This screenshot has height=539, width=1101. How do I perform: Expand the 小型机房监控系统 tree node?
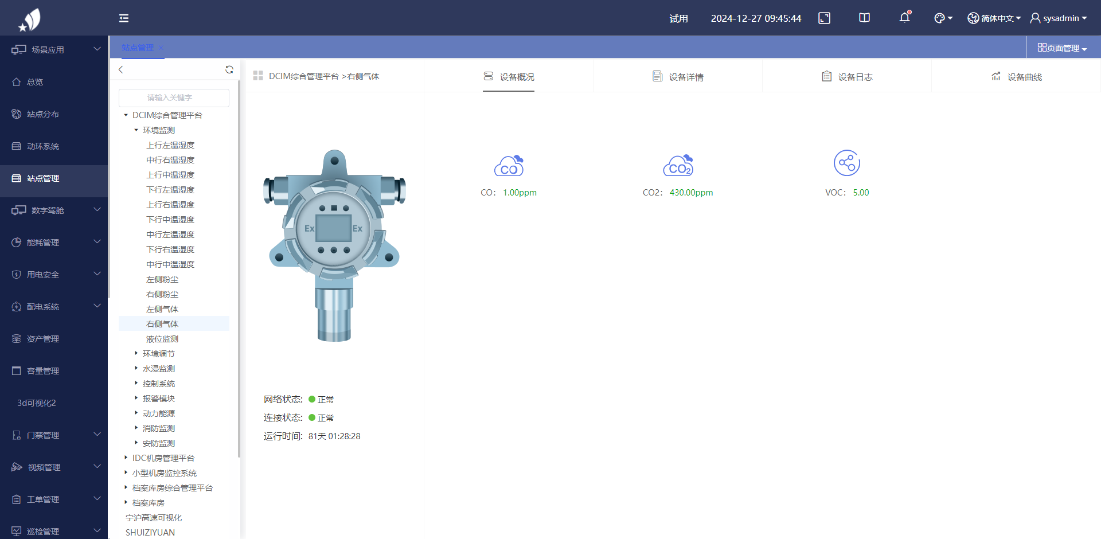[126, 473]
